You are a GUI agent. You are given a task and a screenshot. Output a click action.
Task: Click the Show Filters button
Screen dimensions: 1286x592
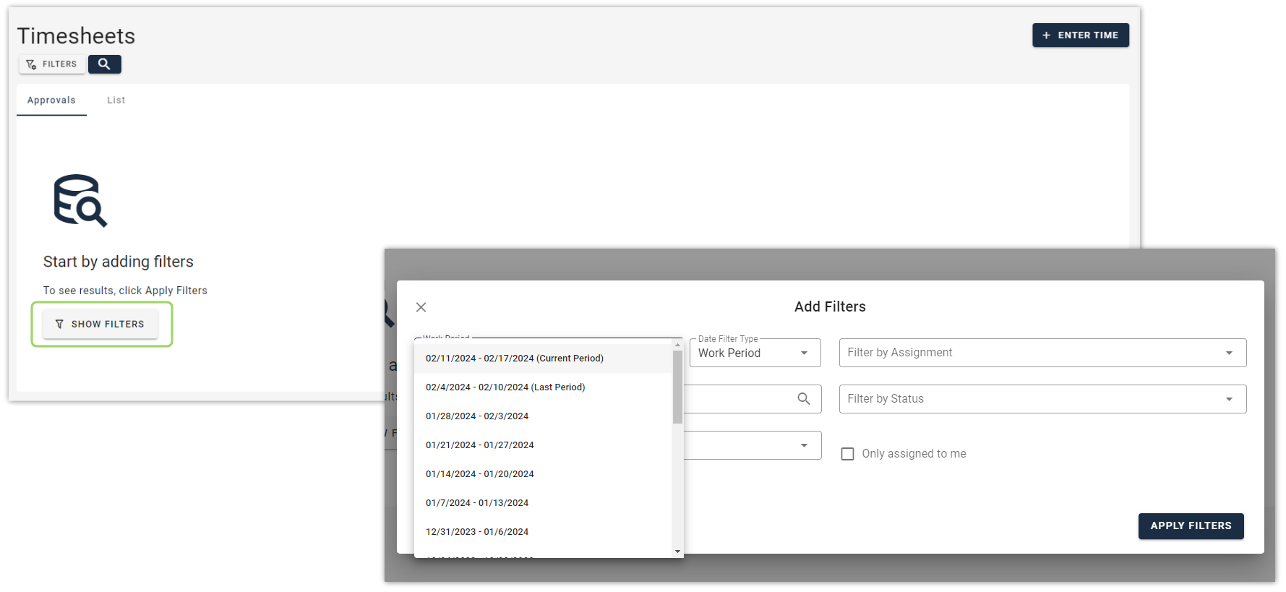point(100,325)
